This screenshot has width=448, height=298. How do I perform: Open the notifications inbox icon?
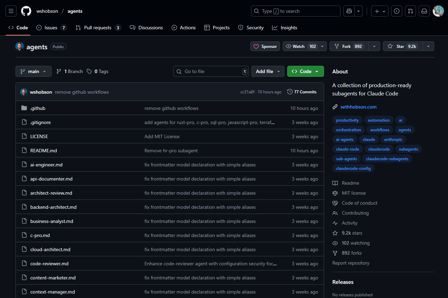coord(424,11)
